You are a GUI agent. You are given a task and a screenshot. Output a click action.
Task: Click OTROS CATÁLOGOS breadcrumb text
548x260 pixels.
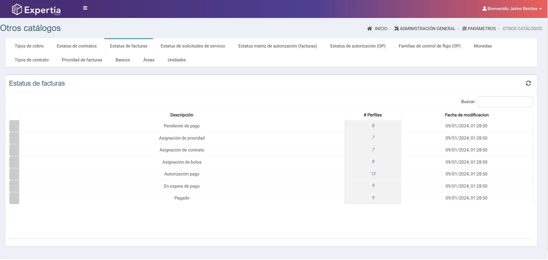[x=522, y=29]
